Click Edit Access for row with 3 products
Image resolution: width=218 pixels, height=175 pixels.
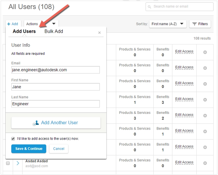click(x=184, y=115)
